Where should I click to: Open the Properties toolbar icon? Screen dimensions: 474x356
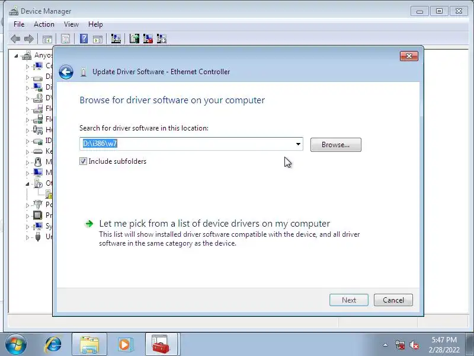pyautogui.click(x=65, y=39)
